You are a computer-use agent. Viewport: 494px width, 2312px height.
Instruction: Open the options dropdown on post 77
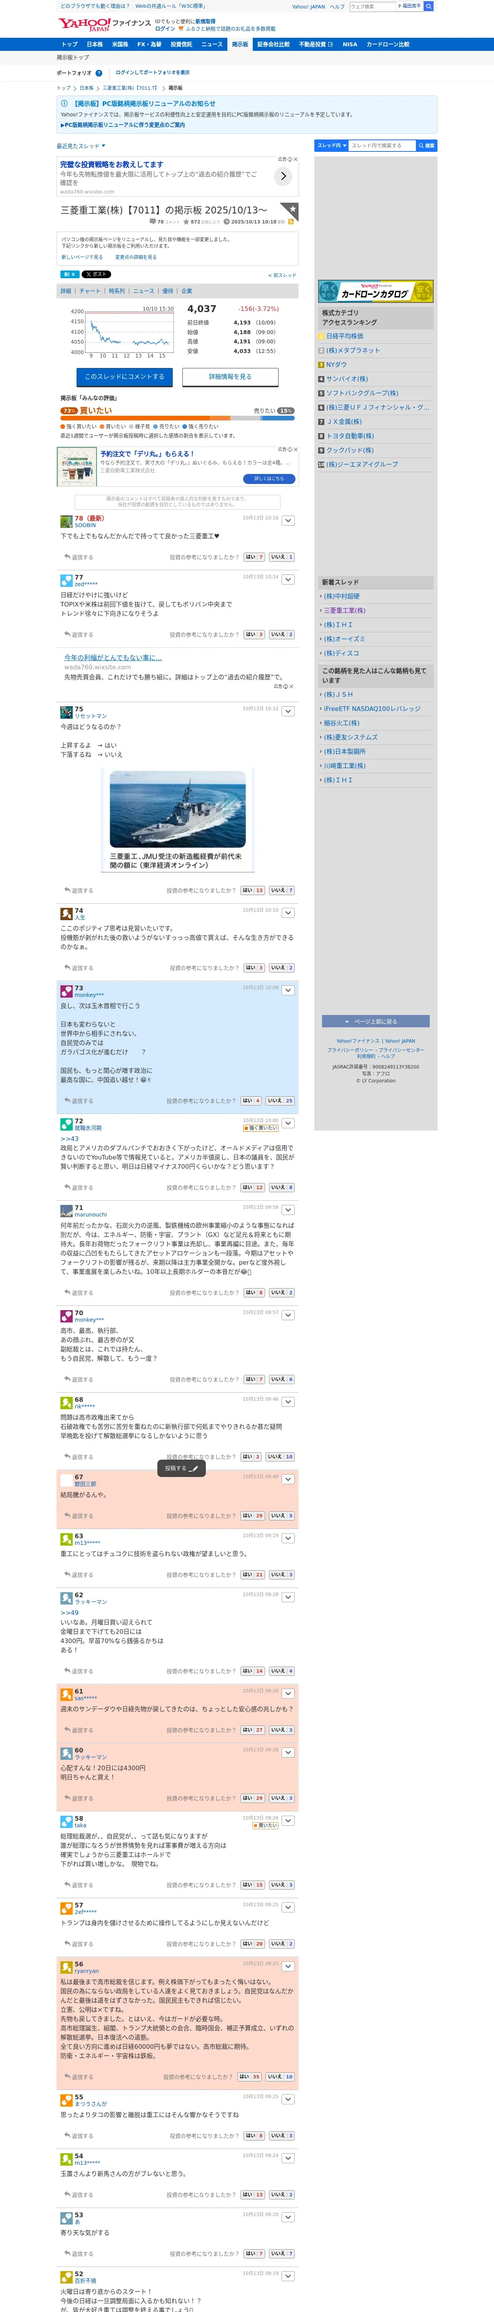[x=289, y=580]
